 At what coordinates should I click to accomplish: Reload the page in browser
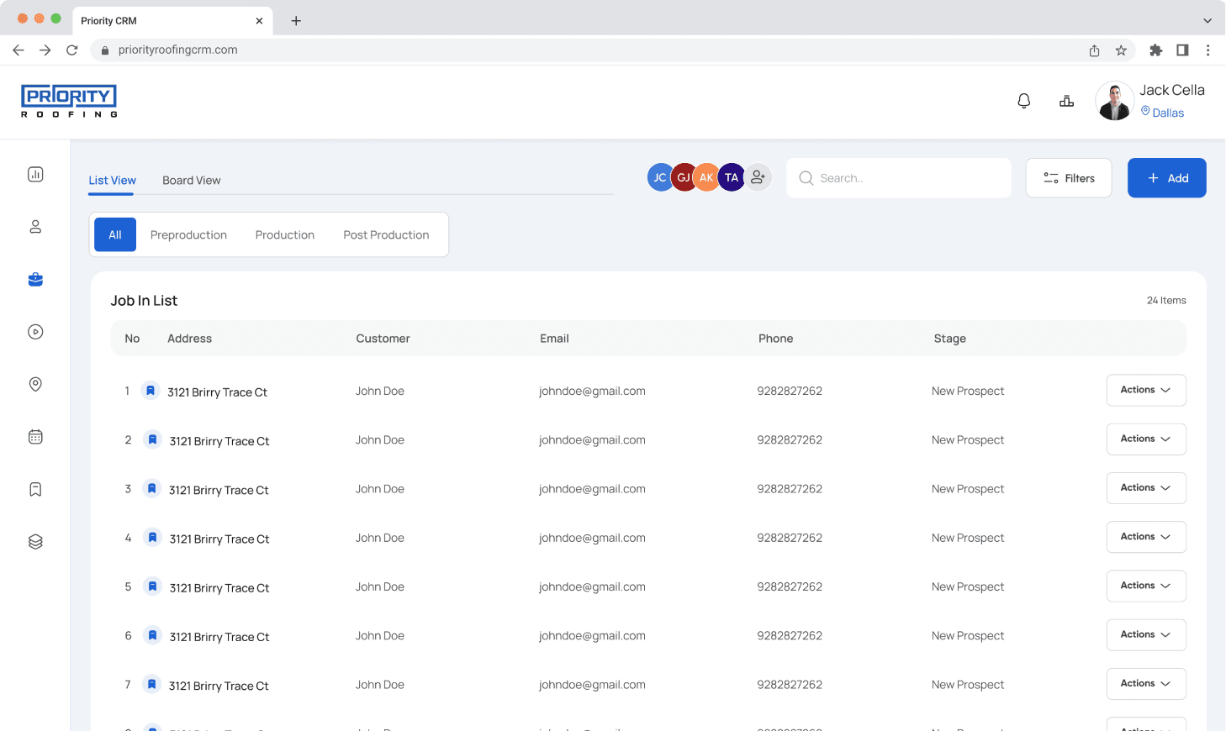[x=72, y=50]
